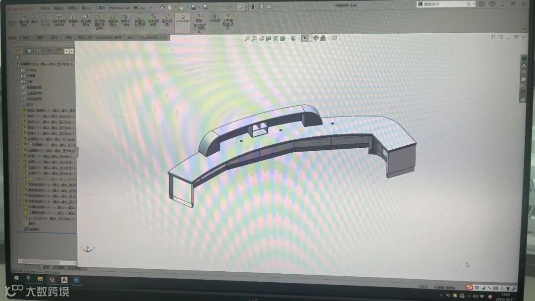The width and height of the screenshot is (535, 301).
Task: Click the Take Snapshot tool
Action: point(214,18)
